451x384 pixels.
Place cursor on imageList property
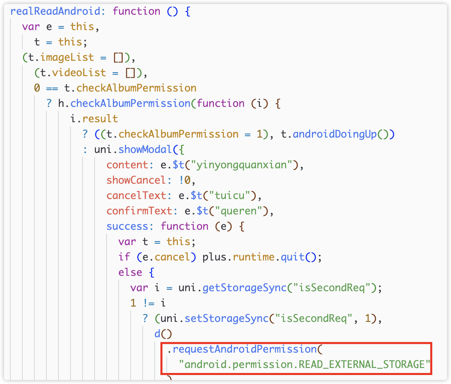click(x=67, y=57)
